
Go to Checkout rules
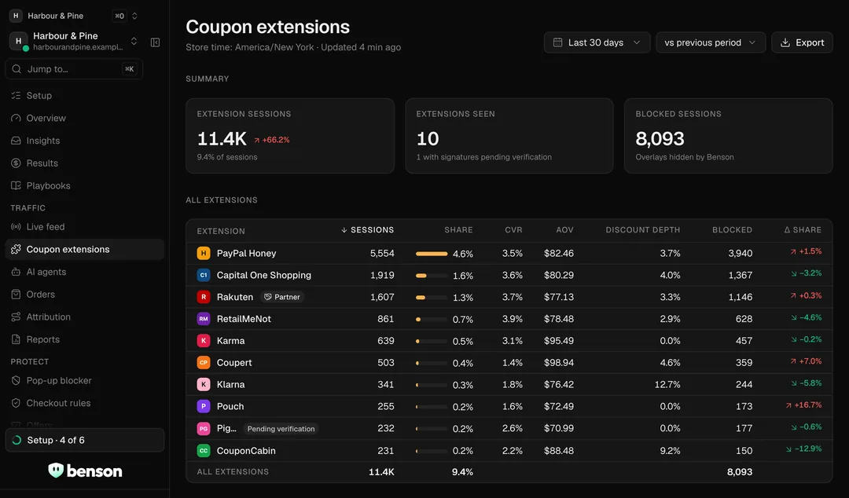[84, 403]
